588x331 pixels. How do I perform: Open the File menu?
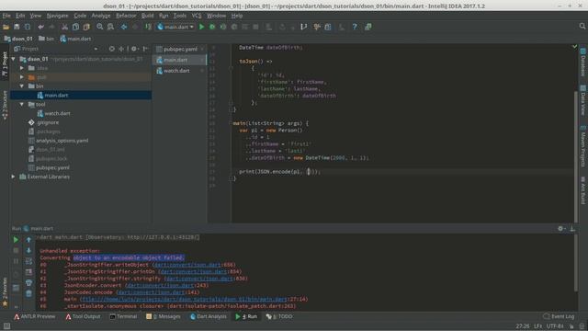6,16
